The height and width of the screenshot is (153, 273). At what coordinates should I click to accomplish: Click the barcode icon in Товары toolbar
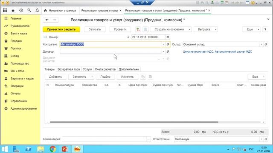click(x=151, y=76)
